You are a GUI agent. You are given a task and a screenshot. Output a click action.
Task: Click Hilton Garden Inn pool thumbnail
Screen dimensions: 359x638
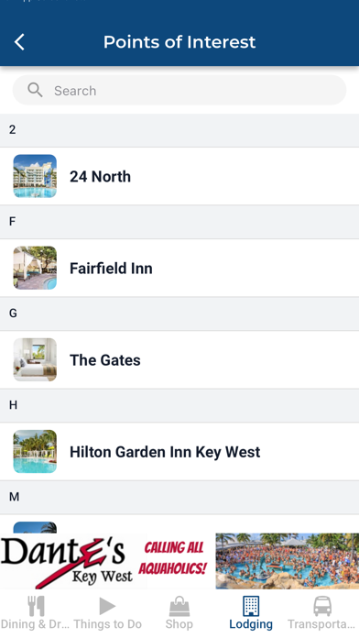(35, 452)
